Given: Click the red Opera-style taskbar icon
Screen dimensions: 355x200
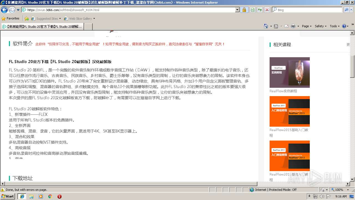Looking at the screenshot, I should (59, 196).
